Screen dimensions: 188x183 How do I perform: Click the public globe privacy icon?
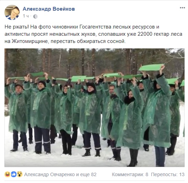(x=35, y=16)
